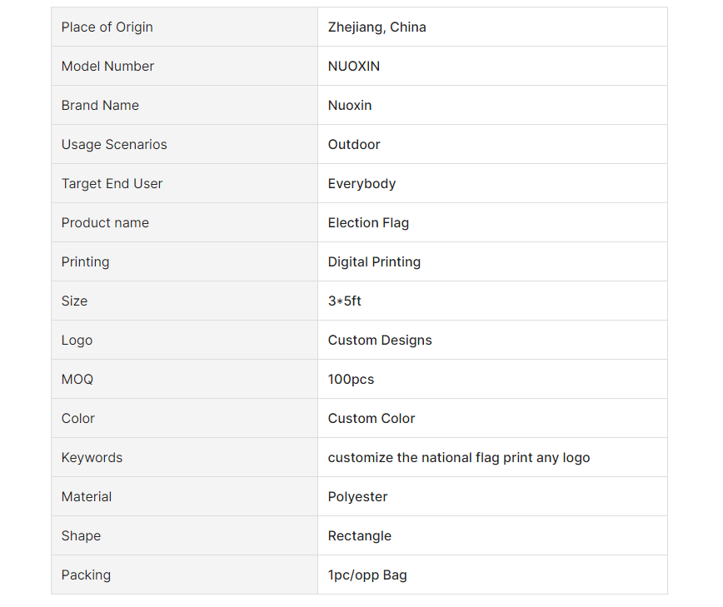Viewport: 723px width, 607px height.
Task: Select the 'Everybody' value text
Action: tap(361, 184)
